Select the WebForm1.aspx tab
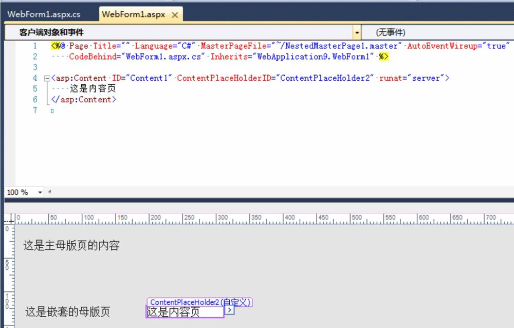Viewport: 514px width, 328px height. pos(134,14)
